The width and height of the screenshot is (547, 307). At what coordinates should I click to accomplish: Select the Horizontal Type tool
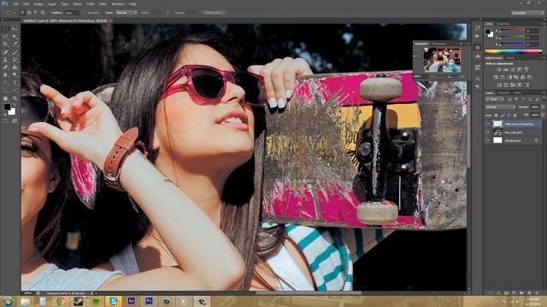(x=15, y=83)
